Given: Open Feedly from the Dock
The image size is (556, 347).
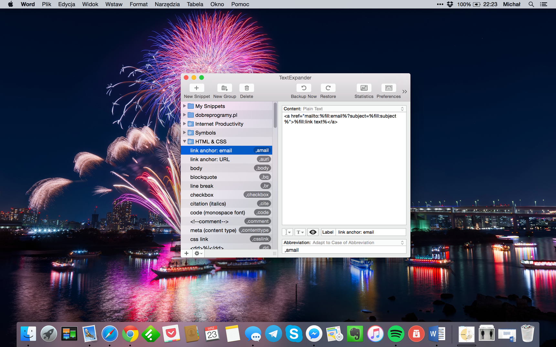Looking at the screenshot, I should click(151, 333).
